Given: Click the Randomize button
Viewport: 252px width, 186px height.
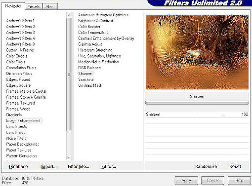Looking at the screenshot, I should 206,166.
